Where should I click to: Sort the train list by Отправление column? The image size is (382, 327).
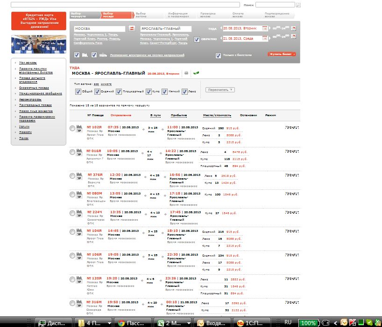(x=121, y=115)
